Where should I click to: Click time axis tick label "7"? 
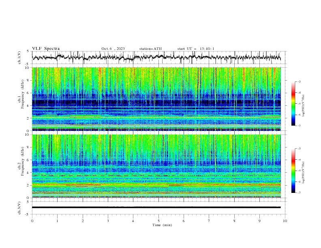(x=209, y=221)
